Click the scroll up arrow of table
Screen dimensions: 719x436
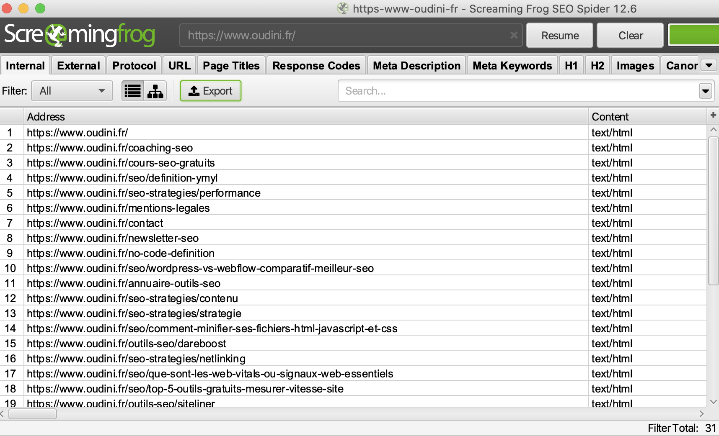(x=713, y=130)
